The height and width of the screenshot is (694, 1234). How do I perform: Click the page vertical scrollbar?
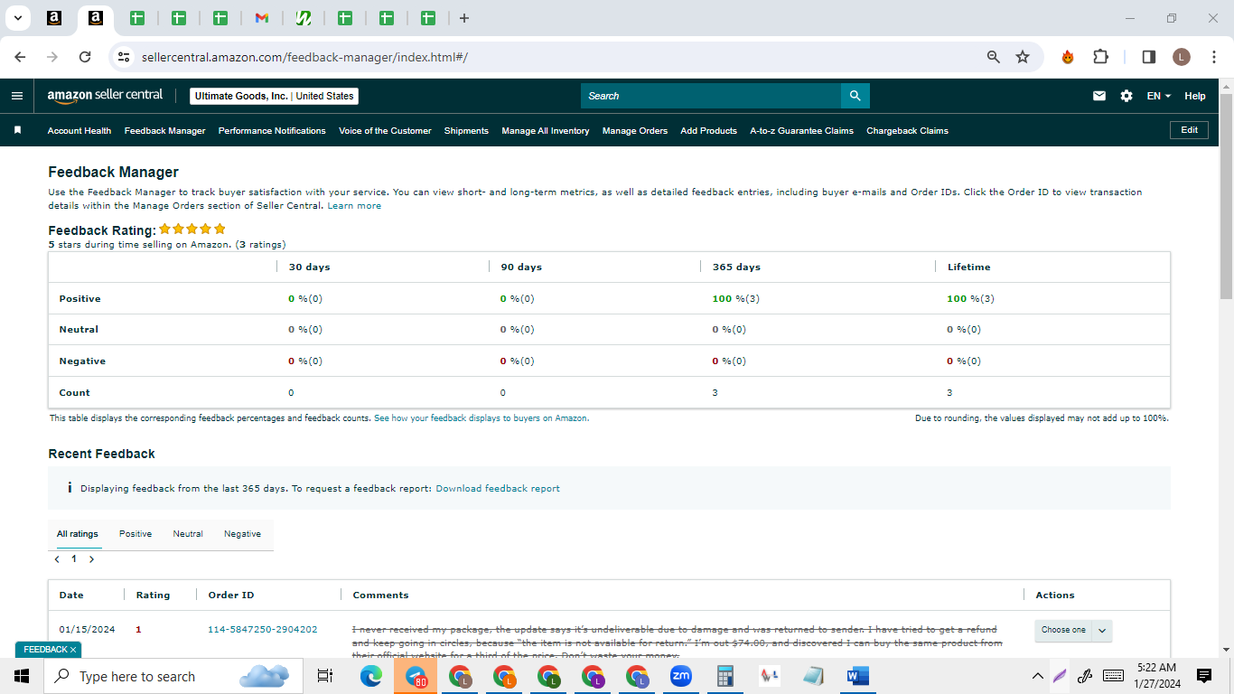pyautogui.click(x=1226, y=195)
